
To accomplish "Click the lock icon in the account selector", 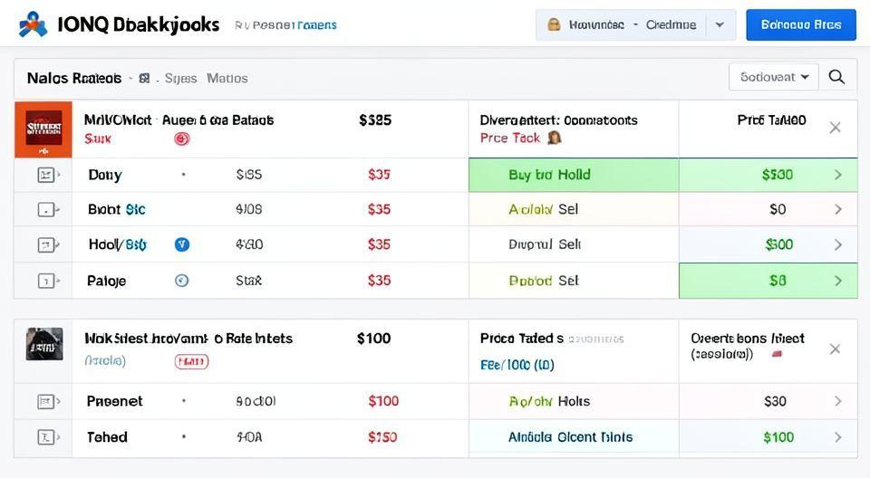I will 553,24.
